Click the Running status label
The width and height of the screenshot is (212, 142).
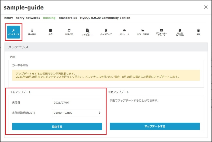49,18
